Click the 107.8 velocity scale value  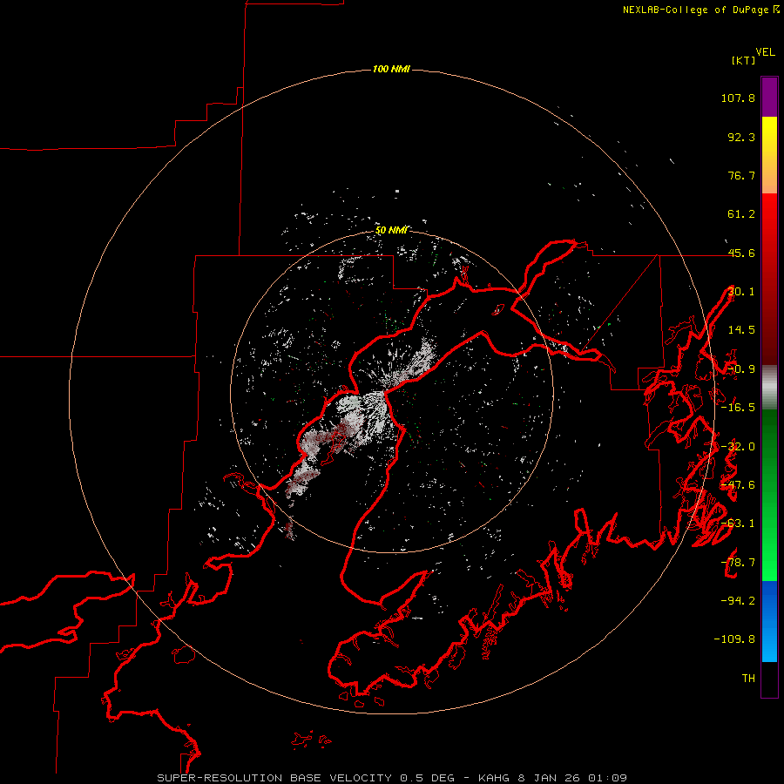(738, 98)
